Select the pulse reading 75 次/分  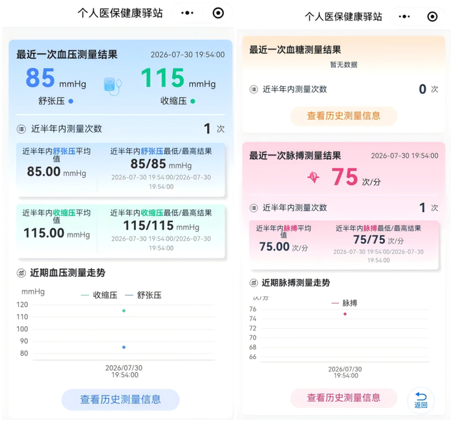pos(356,177)
